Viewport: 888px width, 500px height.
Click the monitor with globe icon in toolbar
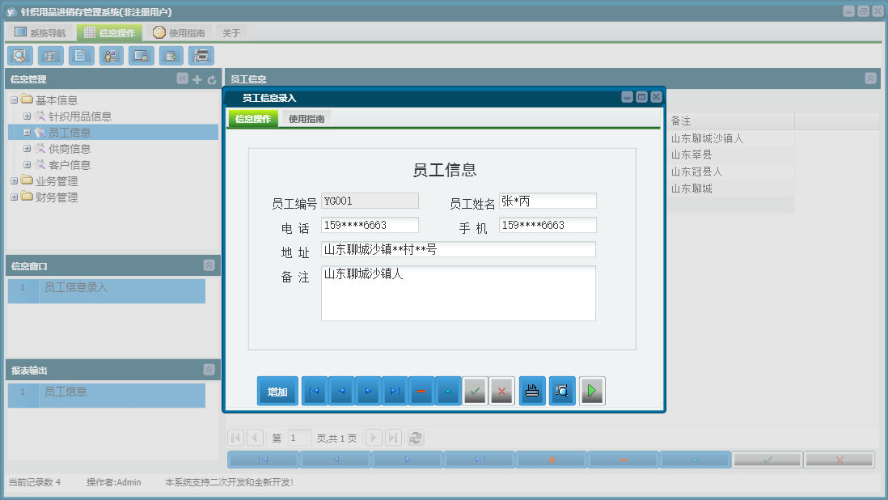141,56
